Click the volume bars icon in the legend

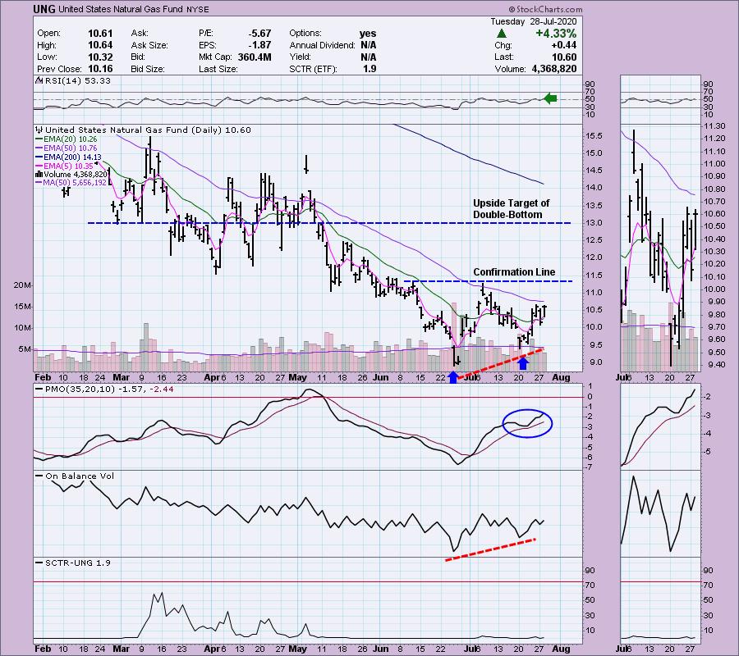(x=39, y=174)
